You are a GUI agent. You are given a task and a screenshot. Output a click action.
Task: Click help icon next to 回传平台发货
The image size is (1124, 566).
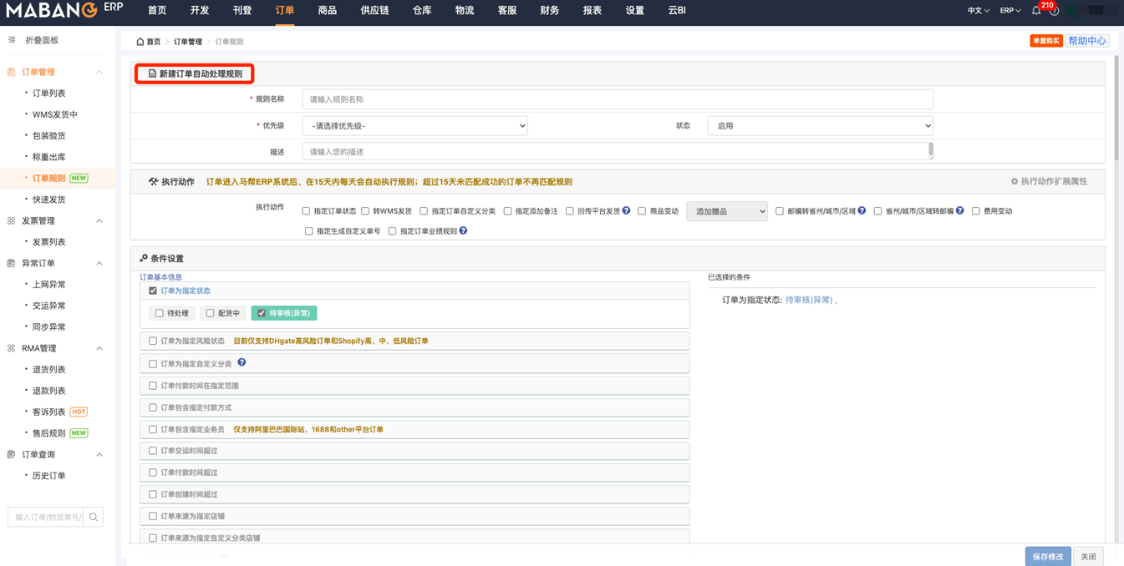[x=627, y=211]
